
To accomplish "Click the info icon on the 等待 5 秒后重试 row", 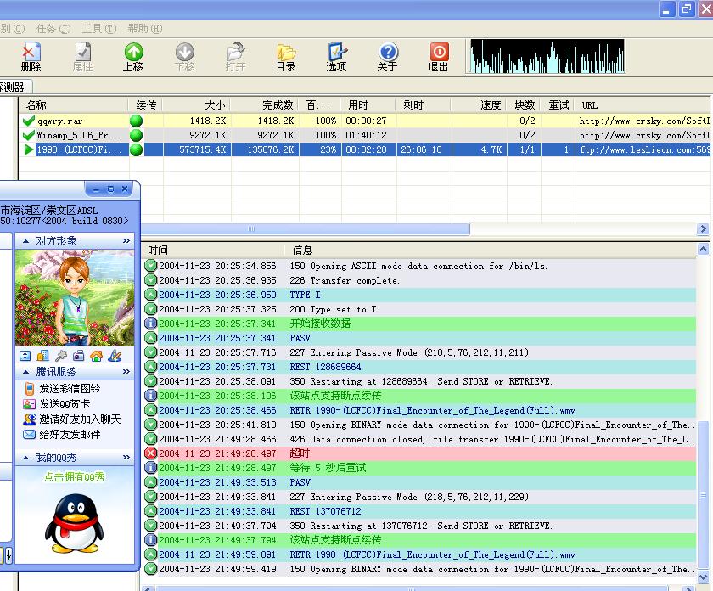I will coord(150,468).
